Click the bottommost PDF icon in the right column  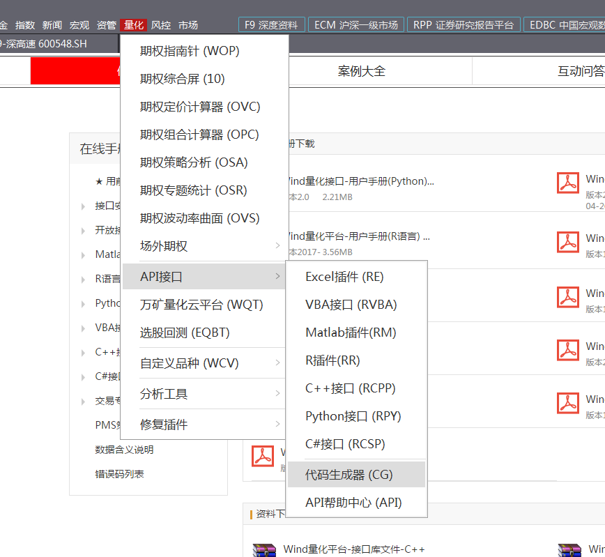tap(568, 403)
